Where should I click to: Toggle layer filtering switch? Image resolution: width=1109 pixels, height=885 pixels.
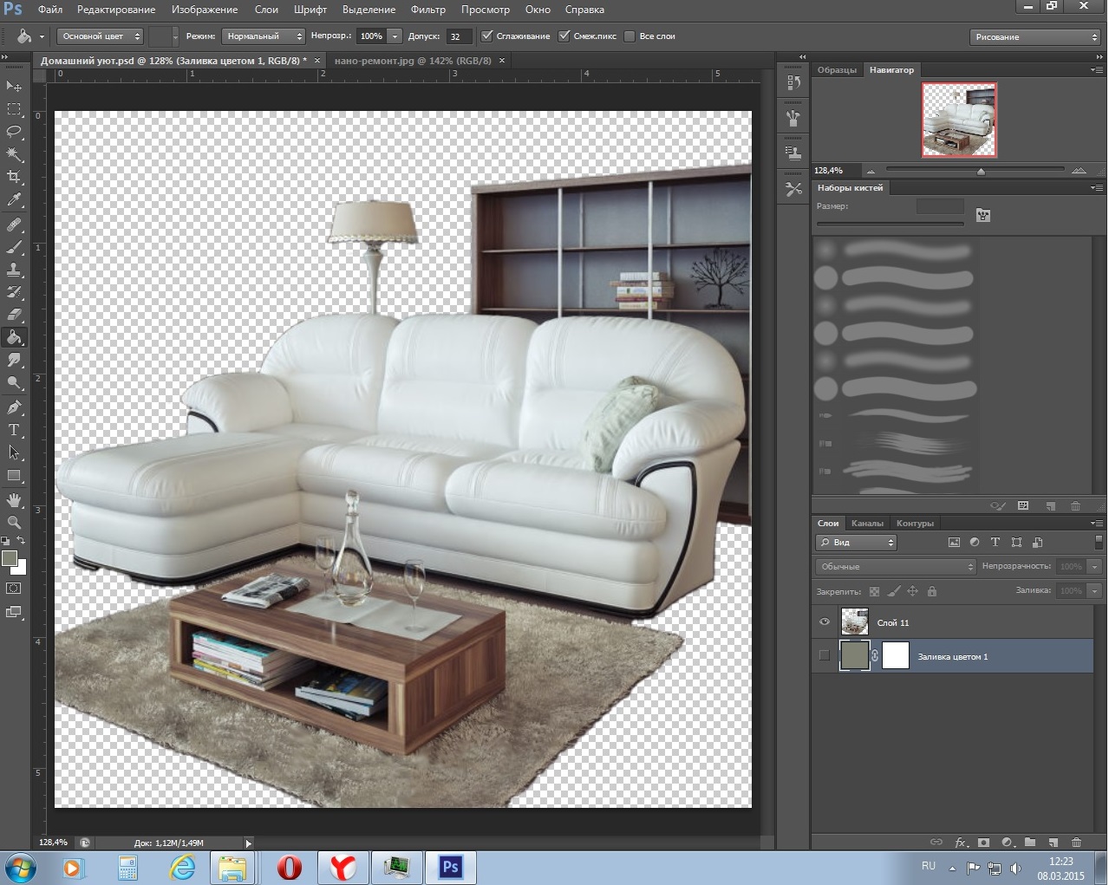coord(1099,542)
